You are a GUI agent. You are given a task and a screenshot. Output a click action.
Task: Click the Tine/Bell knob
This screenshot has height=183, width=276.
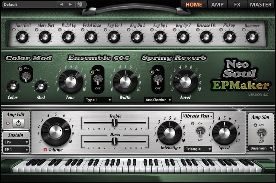pyautogui.click(x=21, y=37)
